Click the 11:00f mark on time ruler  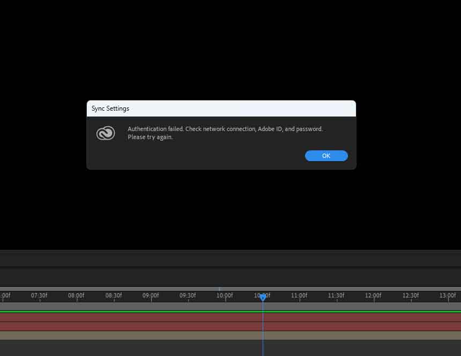299,295
